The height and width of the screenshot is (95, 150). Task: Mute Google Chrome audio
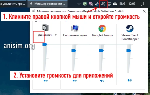[102, 81]
